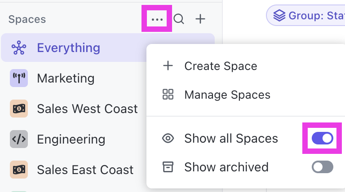Select the Show archived menu label
Image resolution: width=345 pixels, height=192 pixels.
226,167
